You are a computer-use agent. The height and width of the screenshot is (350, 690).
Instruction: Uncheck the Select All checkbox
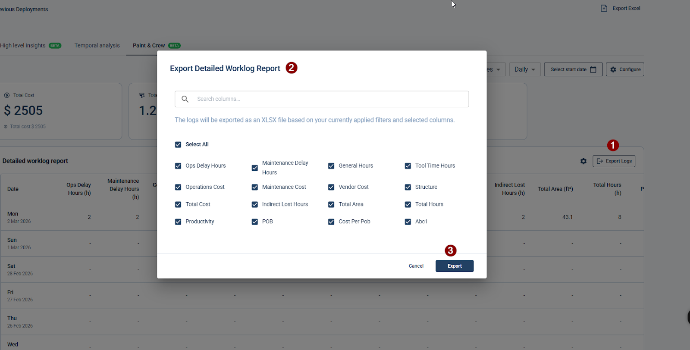pyautogui.click(x=178, y=145)
